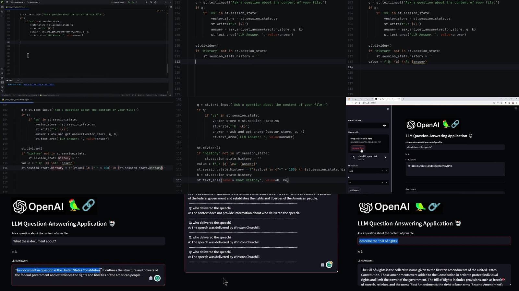The width and height of the screenshot is (519, 291).
Task: Decrease k value with minus button
Action: click(x=382, y=183)
